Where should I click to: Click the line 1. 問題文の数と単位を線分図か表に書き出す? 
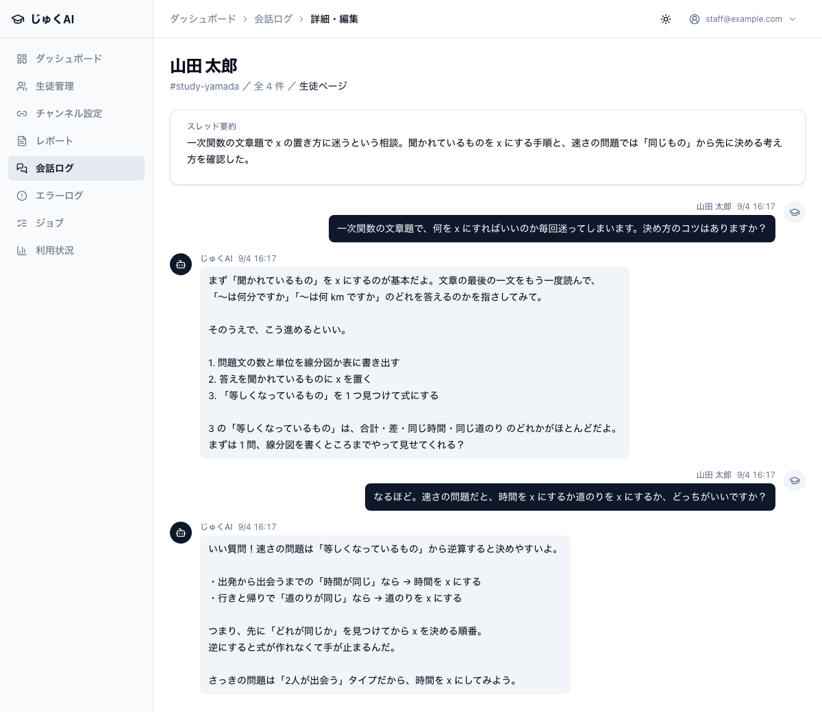tap(304, 363)
